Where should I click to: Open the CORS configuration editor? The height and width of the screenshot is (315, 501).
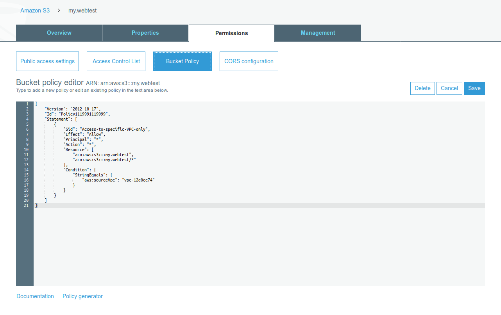point(249,61)
